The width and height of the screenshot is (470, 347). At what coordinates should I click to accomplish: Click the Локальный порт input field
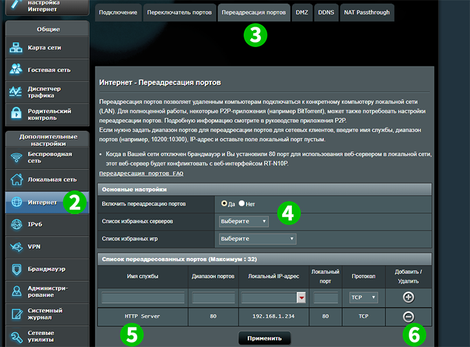pos(325,297)
